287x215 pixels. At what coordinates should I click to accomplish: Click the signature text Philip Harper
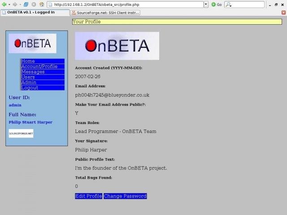[91, 150]
